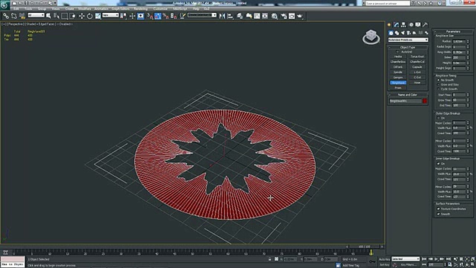Click the Radius spinner arrows
The width and height of the screenshot is (476, 268).
click(x=467, y=41)
